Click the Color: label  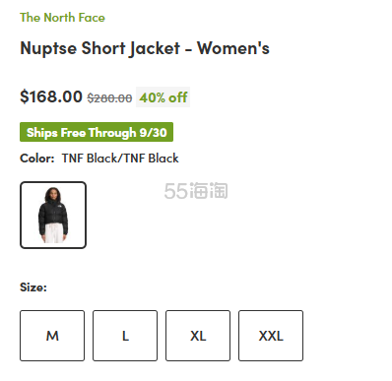coord(37,159)
